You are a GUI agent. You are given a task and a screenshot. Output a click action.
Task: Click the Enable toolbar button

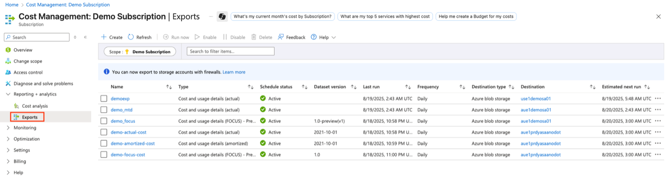[x=206, y=37]
